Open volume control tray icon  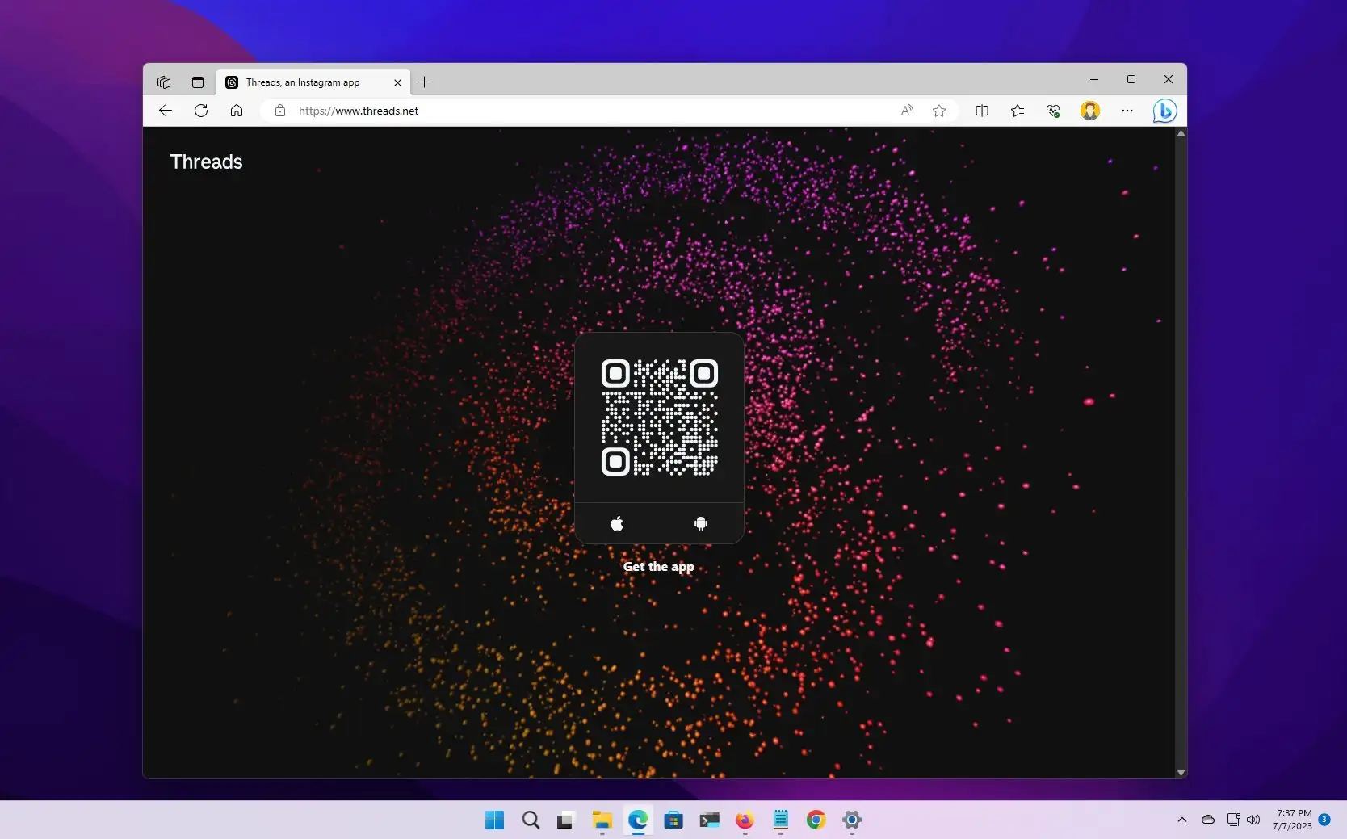click(1253, 820)
